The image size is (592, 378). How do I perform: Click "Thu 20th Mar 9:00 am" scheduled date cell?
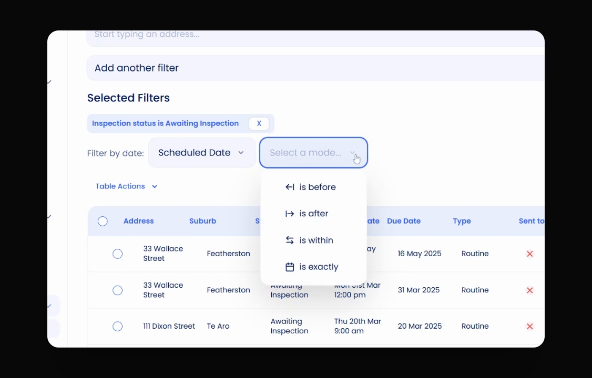pos(358,326)
